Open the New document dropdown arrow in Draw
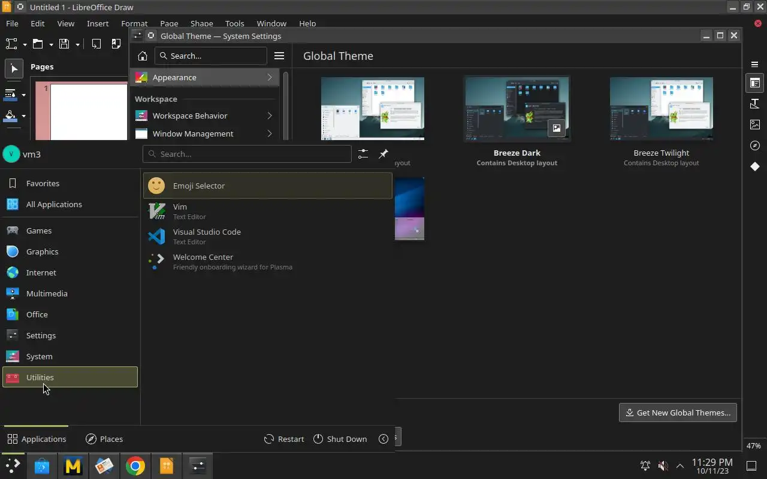Image resolution: width=767 pixels, height=479 pixels. [x=25, y=44]
